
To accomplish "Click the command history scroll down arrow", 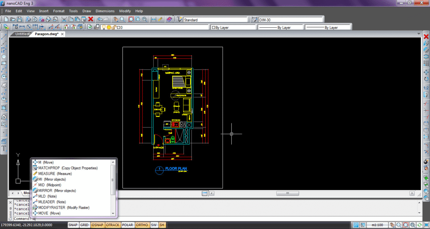I will pyautogui.click(x=419, y=213).
